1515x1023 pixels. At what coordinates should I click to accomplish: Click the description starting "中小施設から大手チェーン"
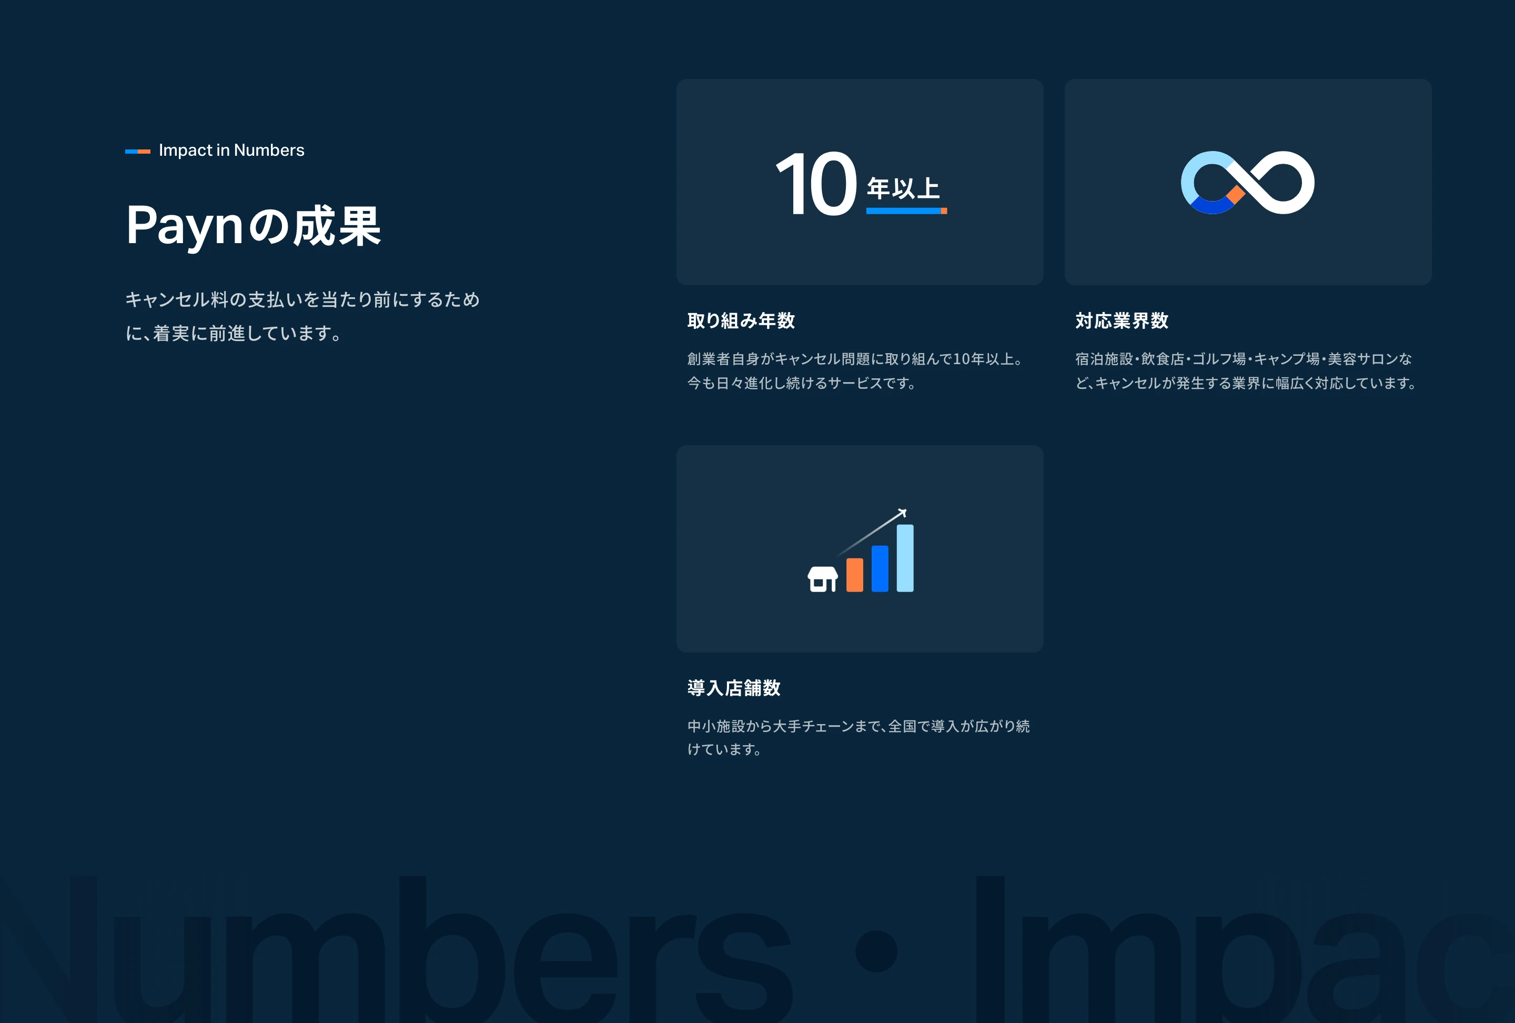coord(858,737)
